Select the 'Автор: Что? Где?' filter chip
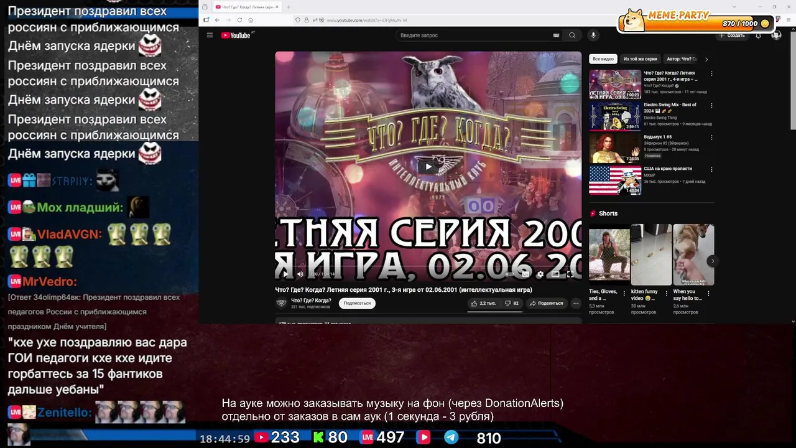Image resolution: width=796 pixels, height=448 pixels. pyautogui.click(x=682, y=59)
